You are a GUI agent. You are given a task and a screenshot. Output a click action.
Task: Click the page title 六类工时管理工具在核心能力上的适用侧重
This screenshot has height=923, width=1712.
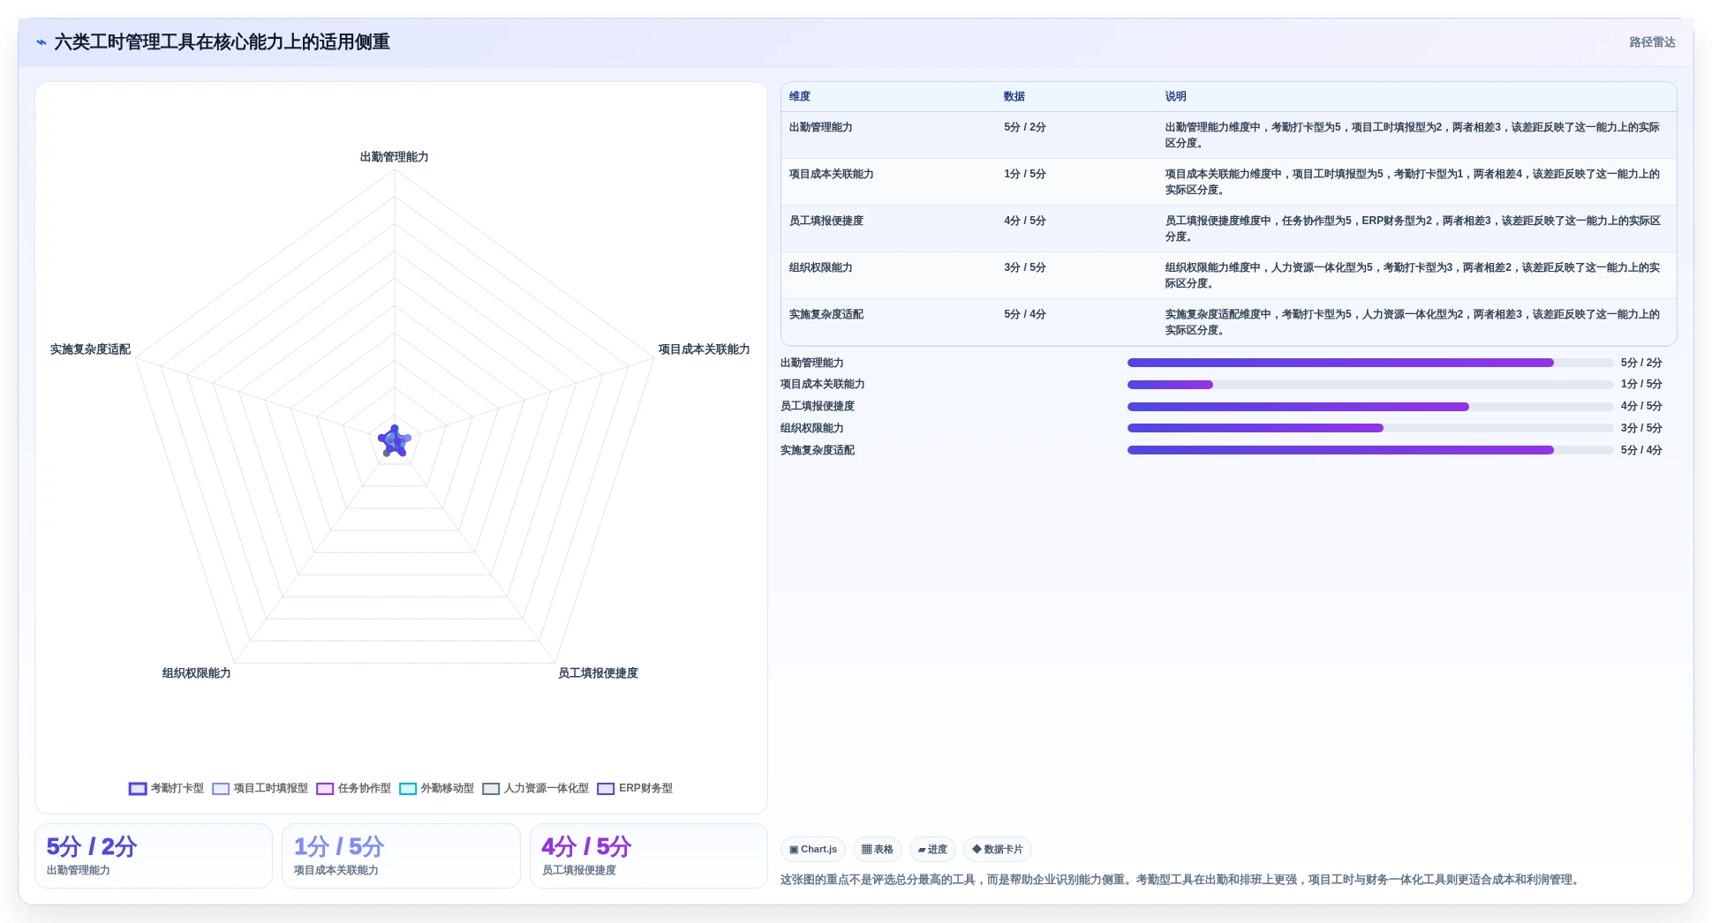pos(222,42)
